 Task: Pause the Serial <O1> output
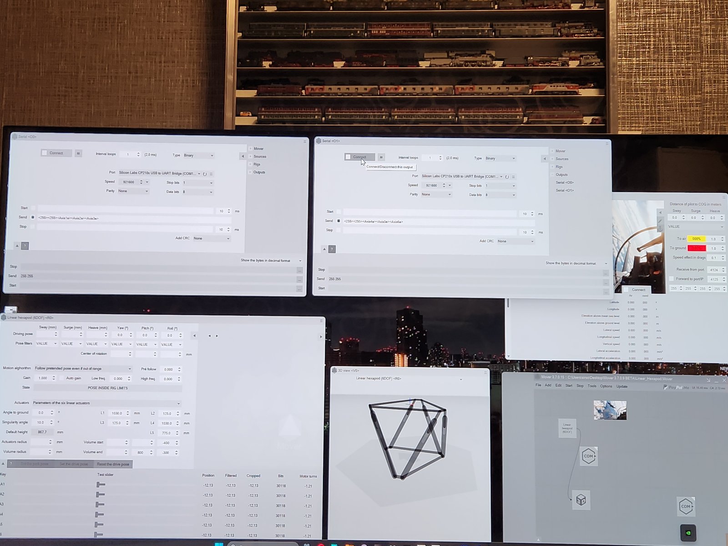tap(381, 157)
